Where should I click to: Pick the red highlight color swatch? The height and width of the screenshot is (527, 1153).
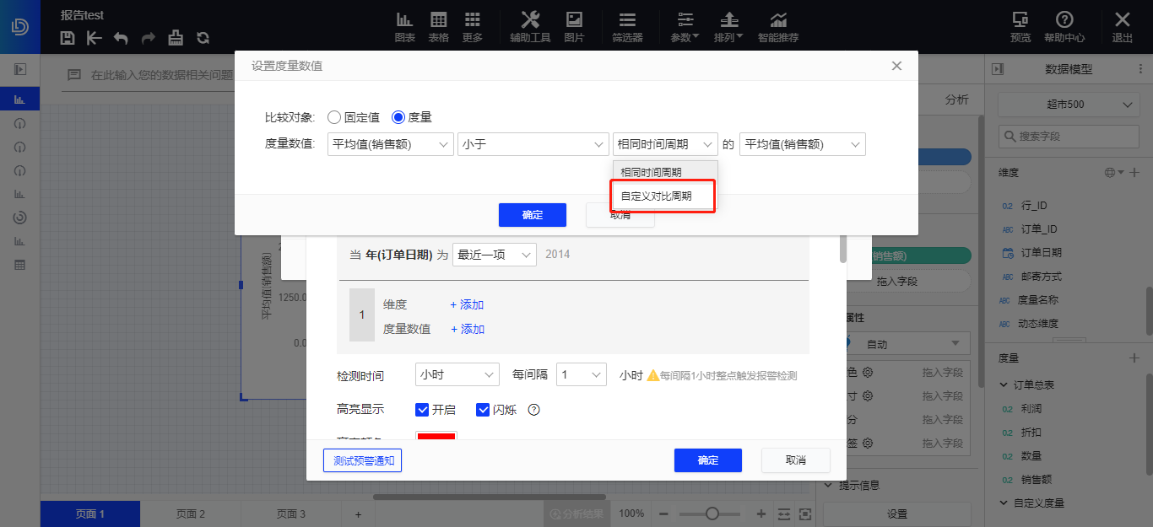[436, 437]
